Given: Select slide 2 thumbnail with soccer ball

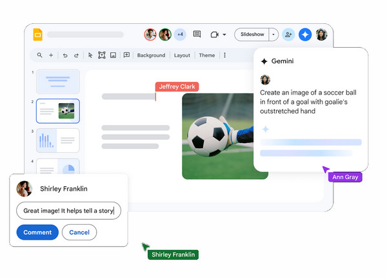Looking at the screenshot, I should [x=58, y=111].
